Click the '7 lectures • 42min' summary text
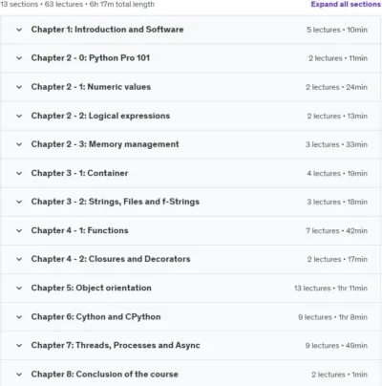The width and height of the screenshot is (382, 386). pos(336,230)
